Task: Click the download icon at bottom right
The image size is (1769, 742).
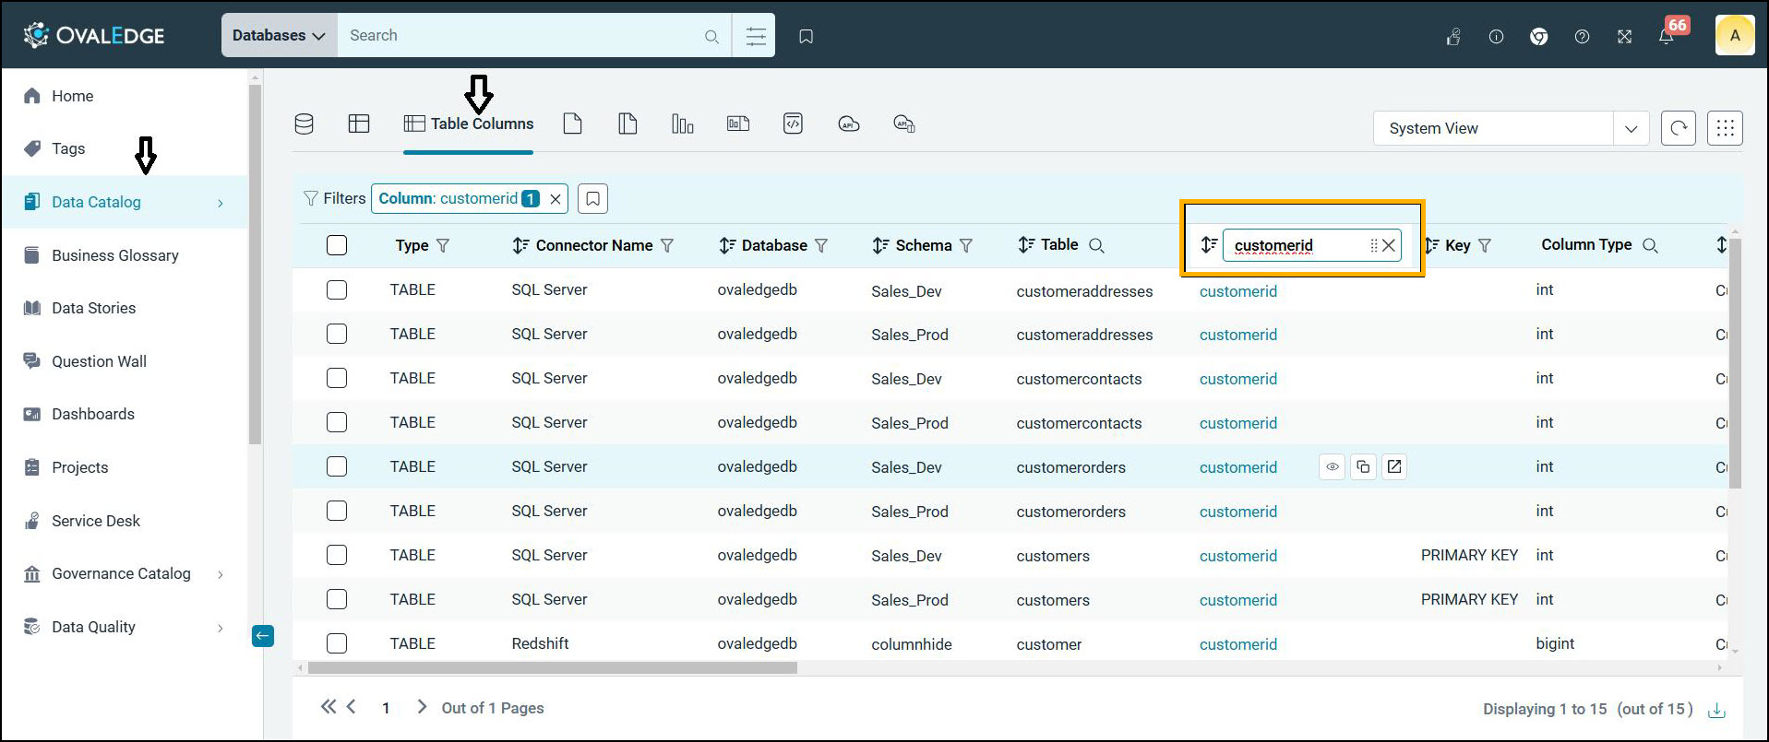Action: click(x=1716, y=710)
